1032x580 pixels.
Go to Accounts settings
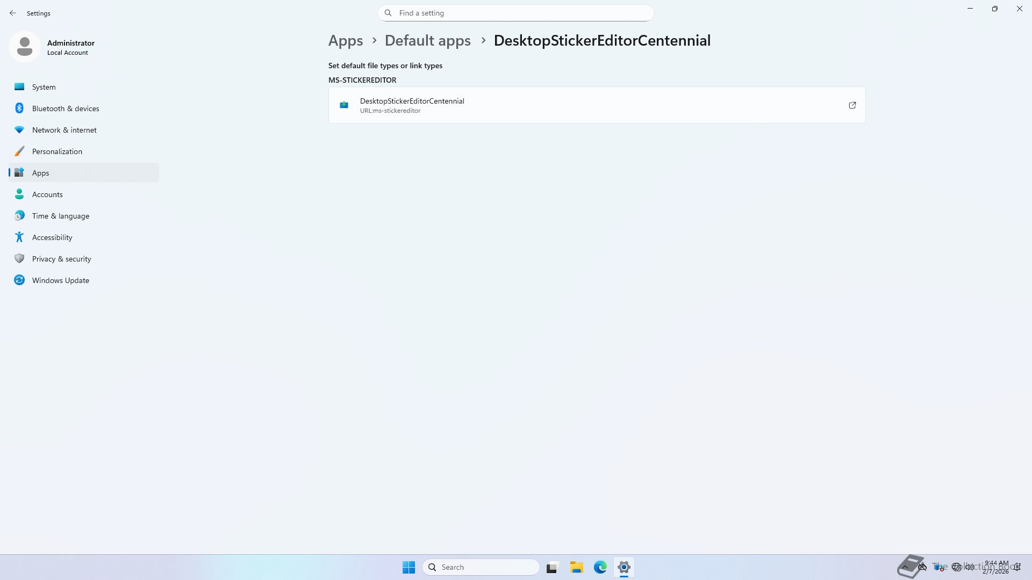click(47, 194)
